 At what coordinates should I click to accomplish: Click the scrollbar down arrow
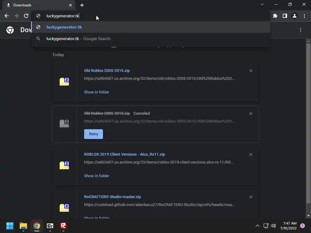[308, 216]
